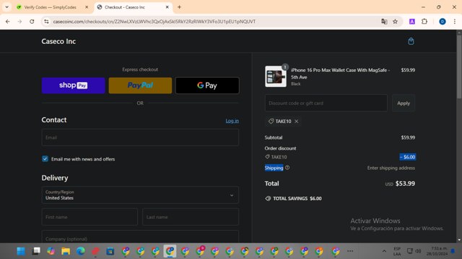Follow the Log in link
This screenshot has width=462, height=259.
coord(232,121)
